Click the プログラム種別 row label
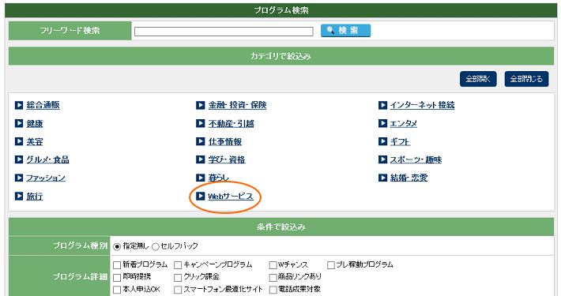 (x=80, y=245)
